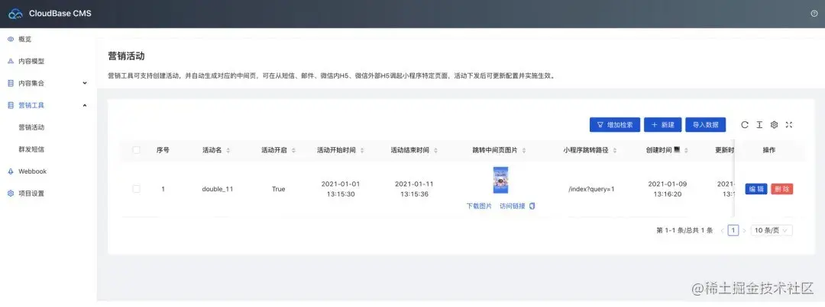Screen dimensions: 825x307
Task: Click the 第 1-1 条/总共 1 条 pagination text
Action: coord(684,230)
